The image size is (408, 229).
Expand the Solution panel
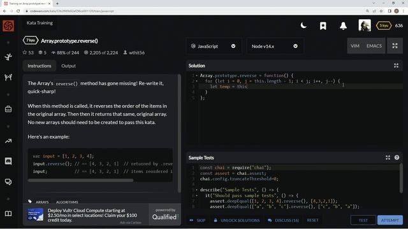[396, 66]
